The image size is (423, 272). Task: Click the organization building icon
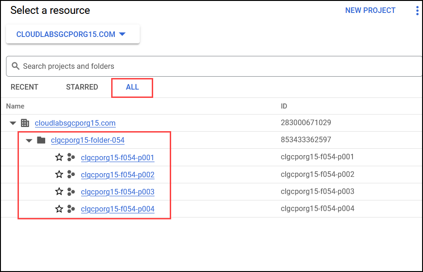tap(25, 123)
